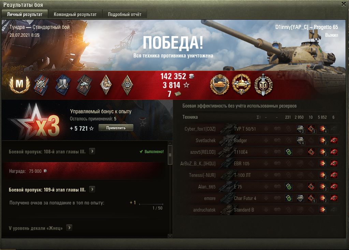Expand Battle Pass stage 109 details arrow
349x250 pixels.
click(92, 189)
